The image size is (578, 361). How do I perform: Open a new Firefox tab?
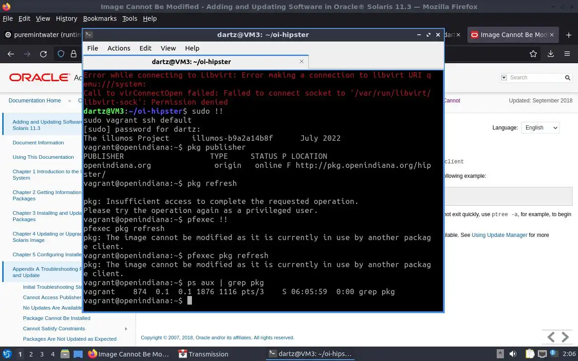[x=569, y=35]
